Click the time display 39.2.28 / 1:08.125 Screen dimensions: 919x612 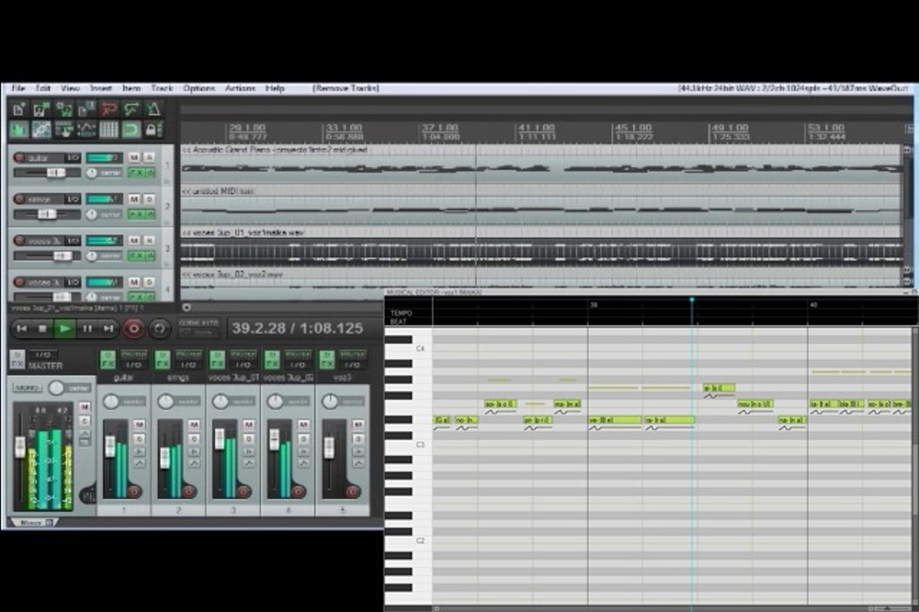(x=298, y=328)
